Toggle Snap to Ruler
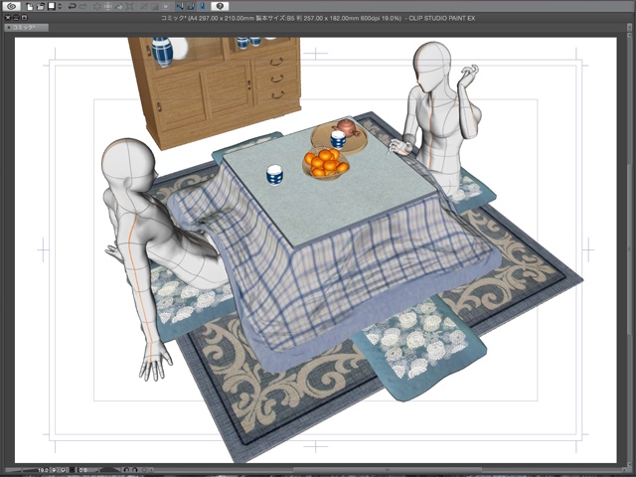636x477 pixels. coord(180,7)
